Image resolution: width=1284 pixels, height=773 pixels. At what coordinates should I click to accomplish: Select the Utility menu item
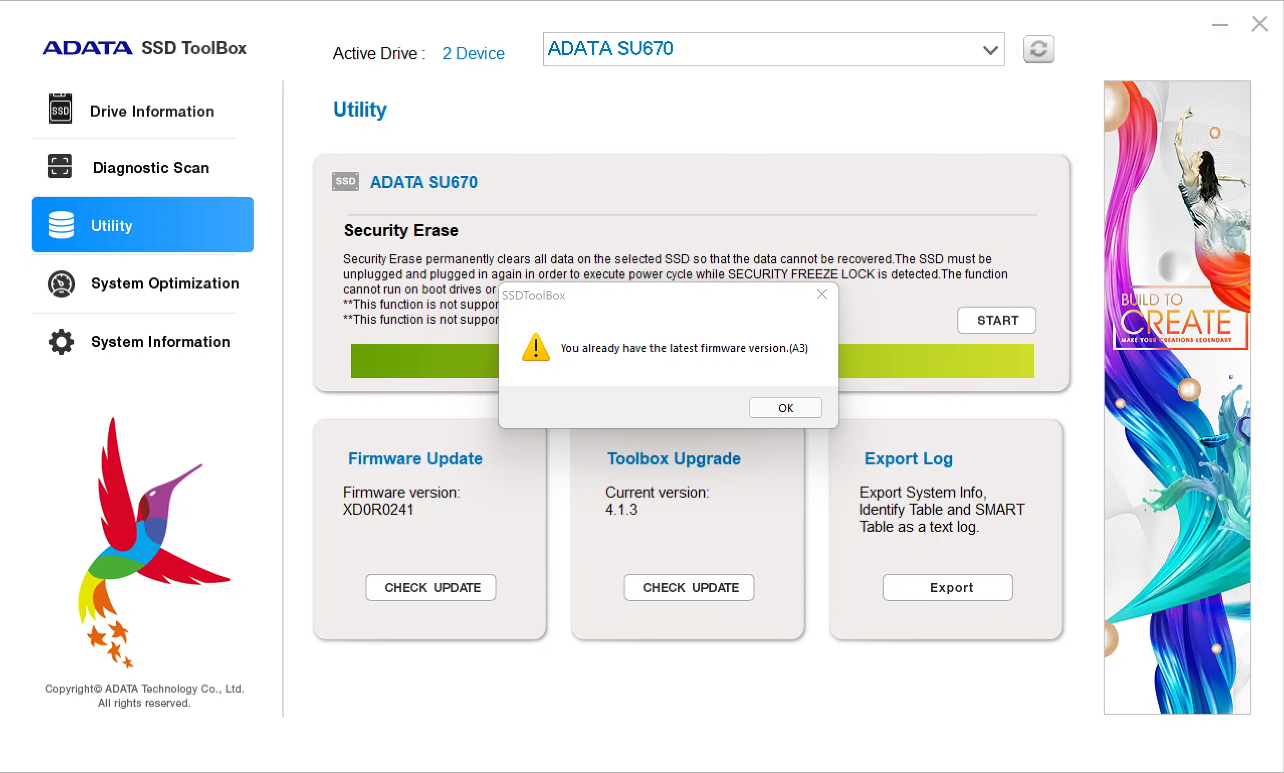[143, 225]
